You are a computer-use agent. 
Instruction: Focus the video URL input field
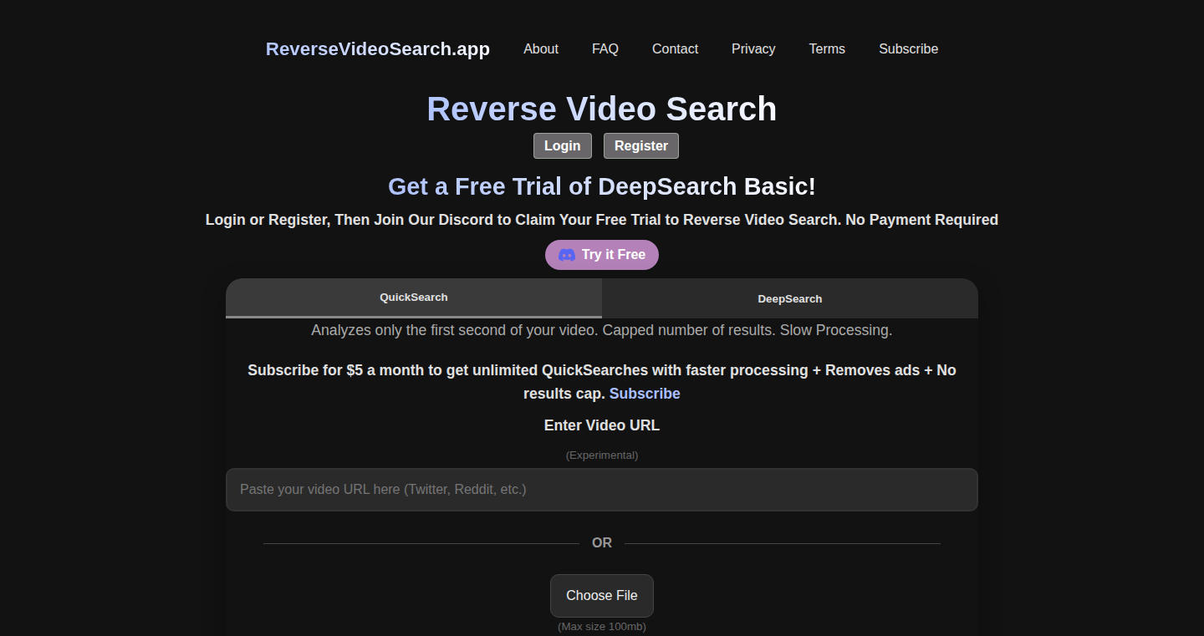[602, 490]
